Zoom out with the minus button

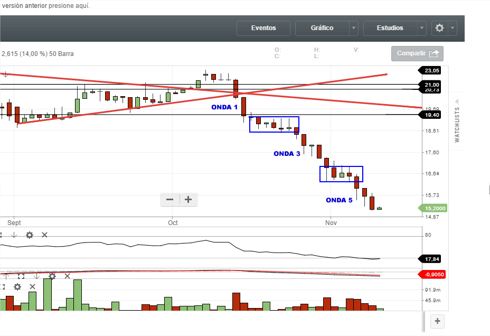click(x=169, y=199)
